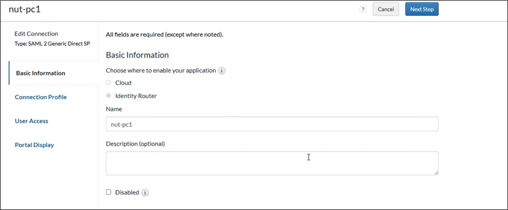
Task: Switch to the Connection Profile section
Action: click(x=41, y=97)
